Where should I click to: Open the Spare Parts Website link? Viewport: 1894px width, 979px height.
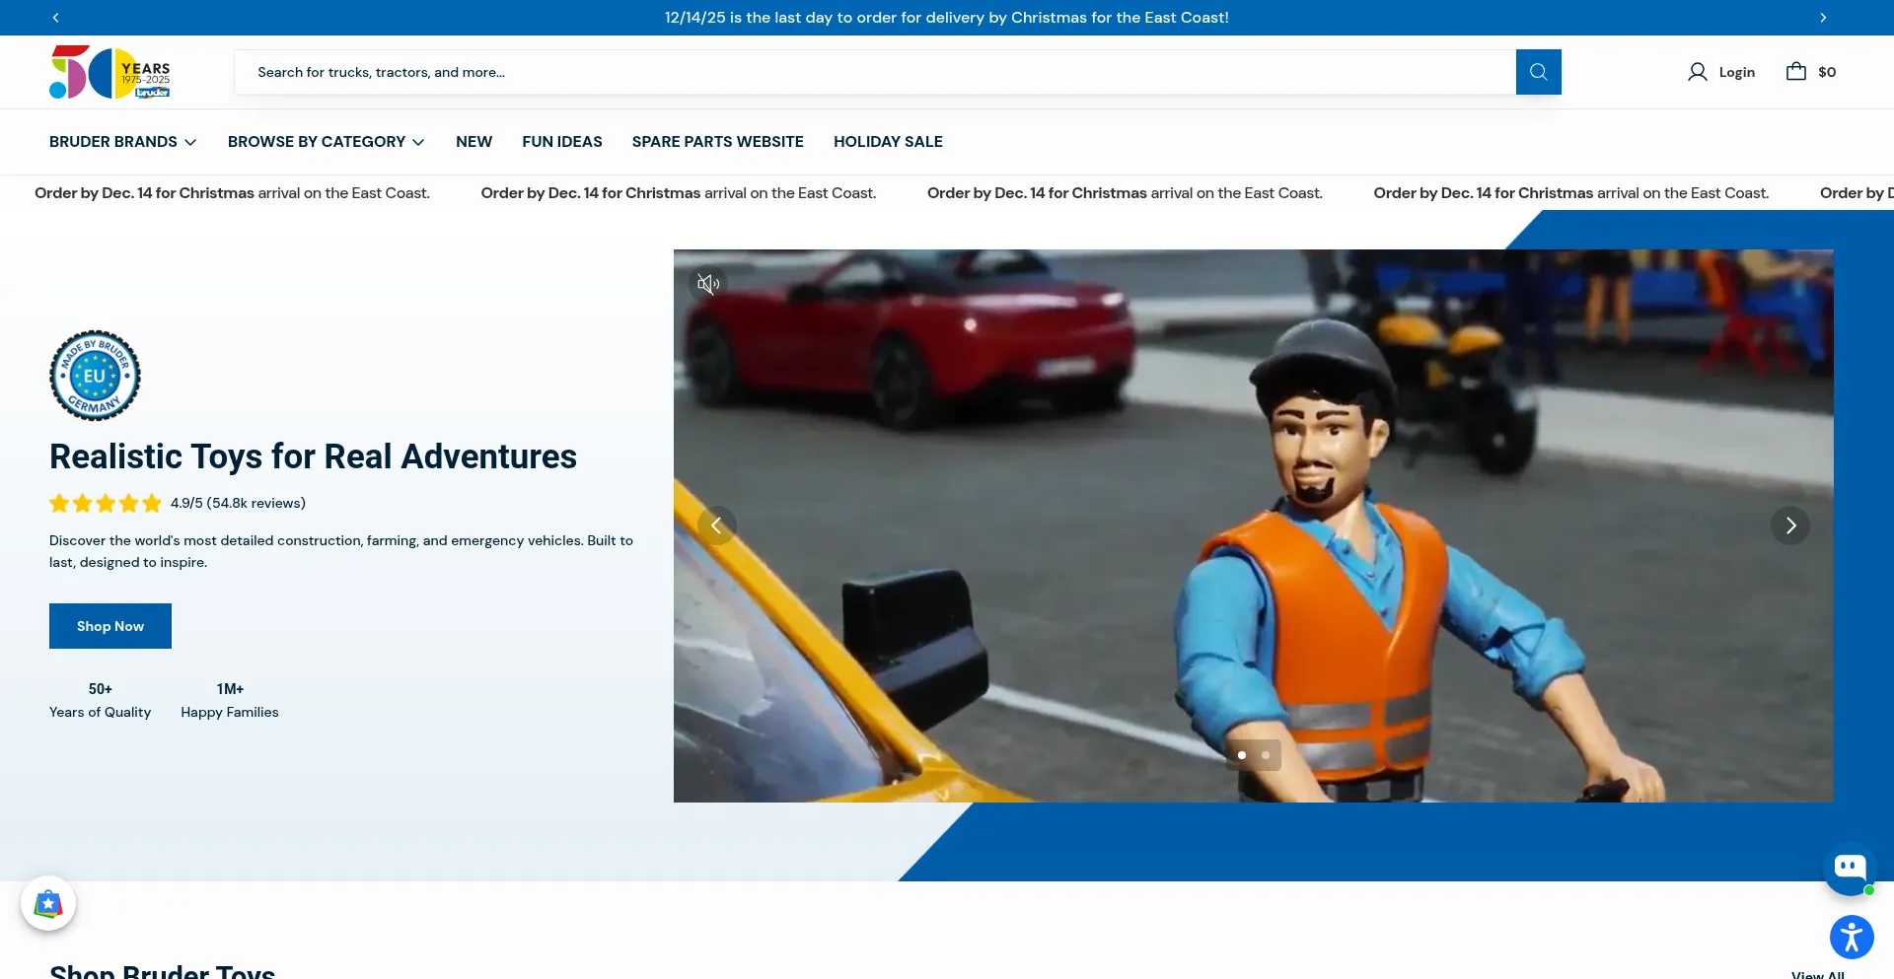tap(717, 142)
